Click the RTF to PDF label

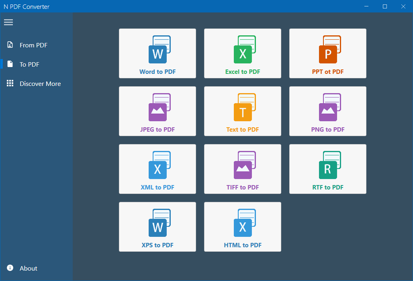coord(328,187)
